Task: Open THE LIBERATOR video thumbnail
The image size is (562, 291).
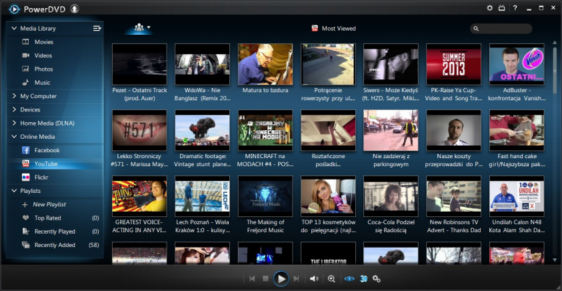Action: [x=328, y=254]
